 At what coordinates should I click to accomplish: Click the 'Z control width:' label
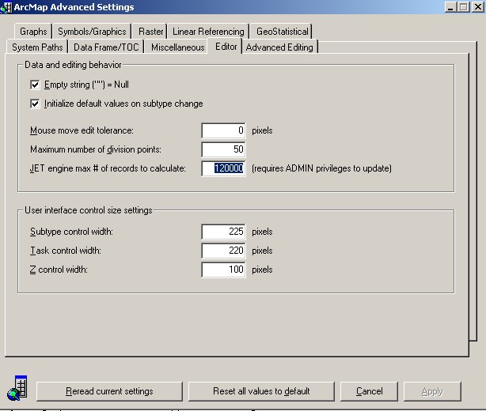(x=59, y=270)
